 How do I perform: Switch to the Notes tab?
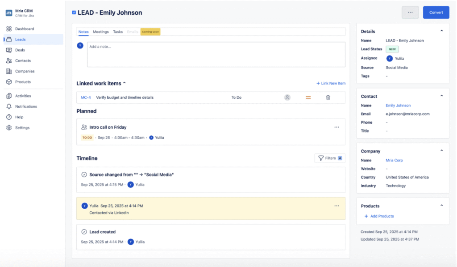click(83, 32)
